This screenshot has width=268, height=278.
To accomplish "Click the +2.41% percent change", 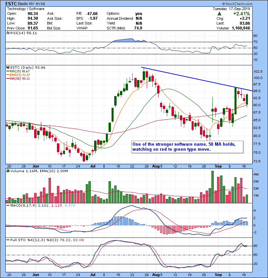I will [242, 14].
